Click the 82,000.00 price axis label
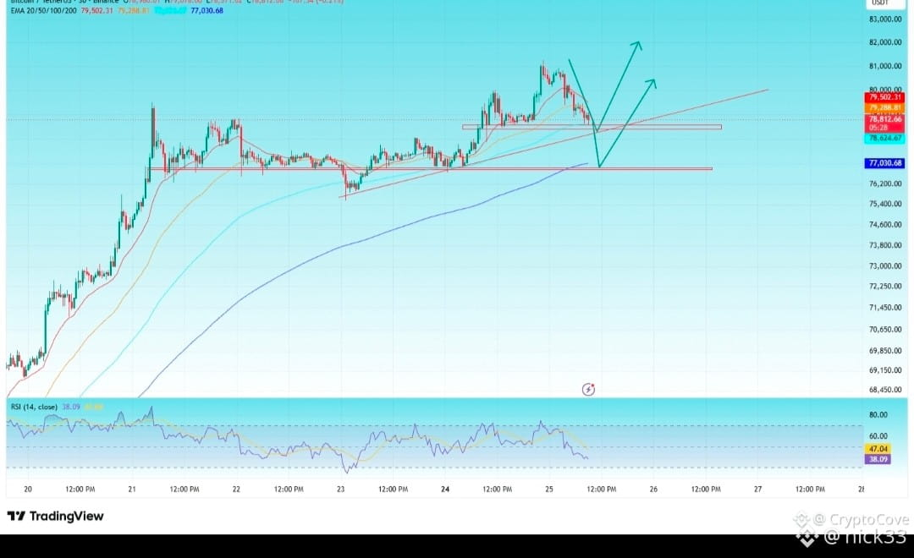This screenshot has width=914, height=558. [885, 42]
